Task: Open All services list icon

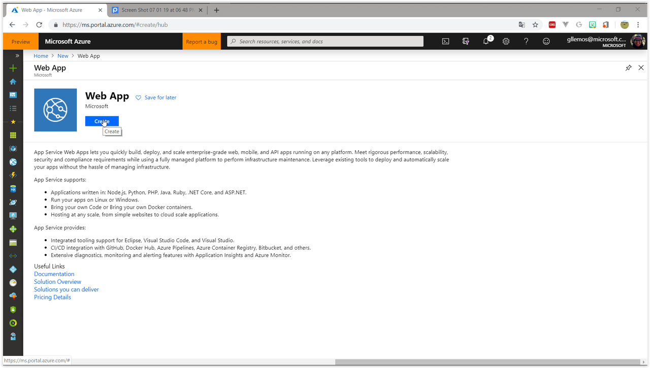Action: 13,109
